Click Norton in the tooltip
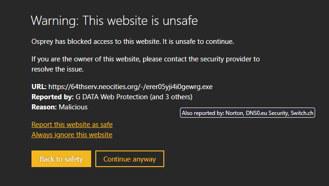Image resolution: width=329 pixels, height=186 pixels. [x=234, y=113]
